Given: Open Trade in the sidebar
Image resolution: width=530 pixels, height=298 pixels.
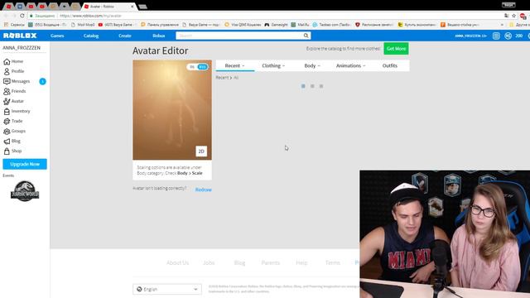Looking at the screenshot, I should click(13, 121).
